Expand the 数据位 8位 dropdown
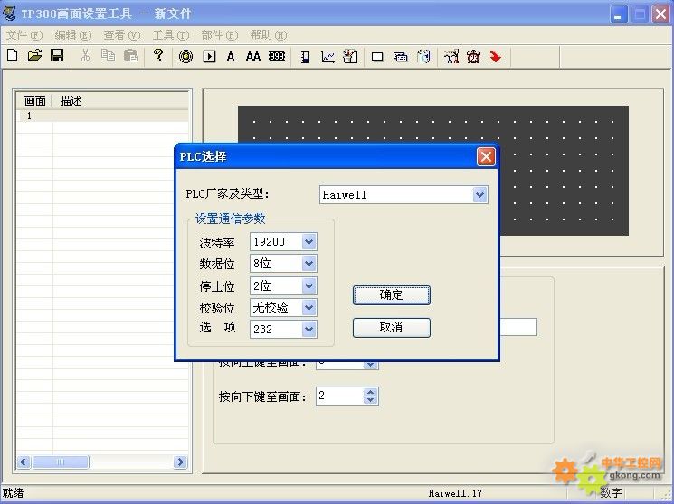674x504 pixels. point(309,264)
